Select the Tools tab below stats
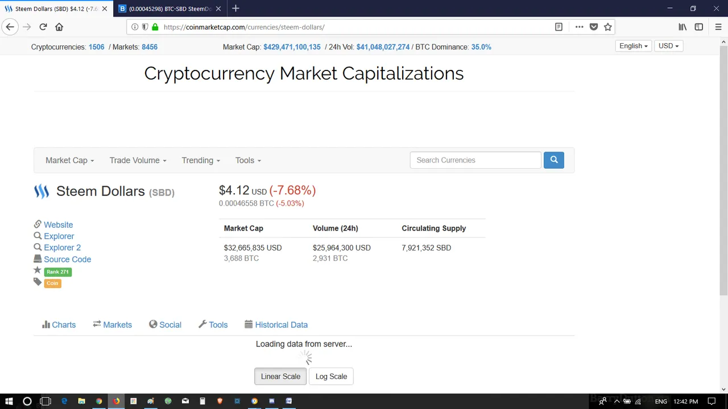This screenshot has height=409, width=728. pyautogui.click(x=213, y=325)
